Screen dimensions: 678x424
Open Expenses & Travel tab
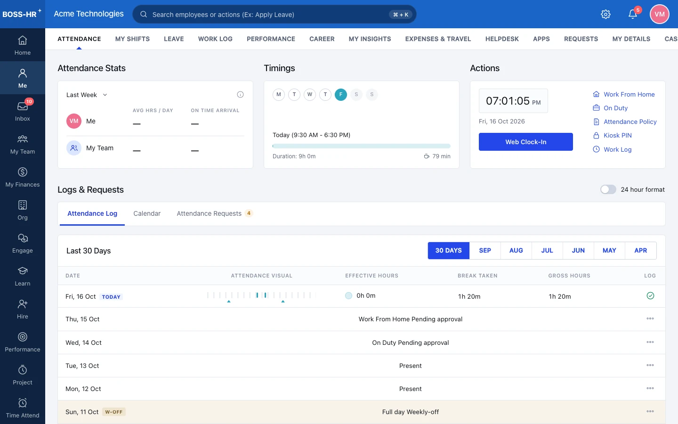point(438,39)
